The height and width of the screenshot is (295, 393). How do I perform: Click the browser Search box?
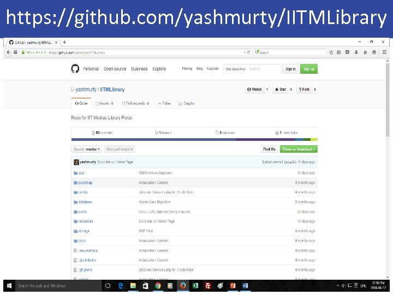289,52
